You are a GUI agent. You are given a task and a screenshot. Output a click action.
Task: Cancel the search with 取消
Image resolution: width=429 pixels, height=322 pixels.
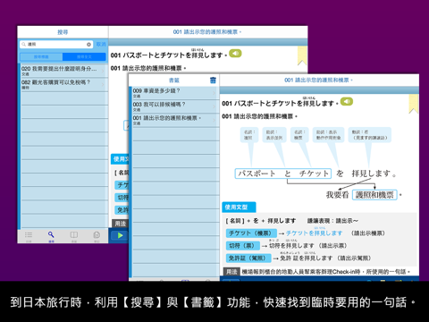point(101,44)
